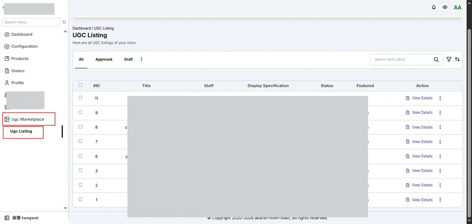The height and width of the screenshot is (224, 472).
Task: View Details for listing 11
Action: pos(419,98)
